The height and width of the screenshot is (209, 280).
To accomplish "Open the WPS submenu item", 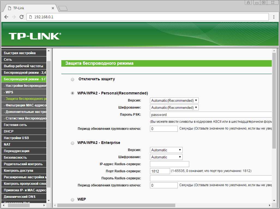I will (x=24, y=92).
